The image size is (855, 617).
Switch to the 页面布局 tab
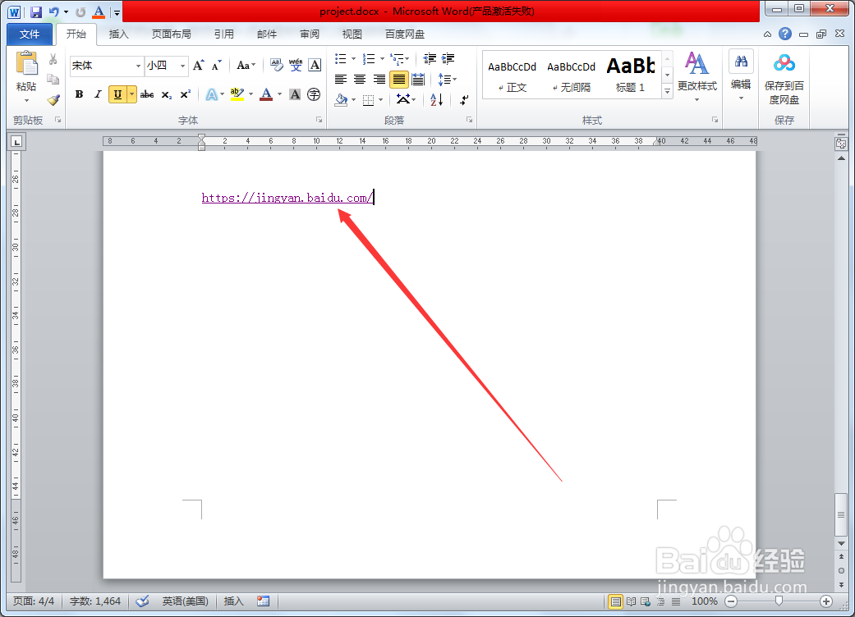171,34
